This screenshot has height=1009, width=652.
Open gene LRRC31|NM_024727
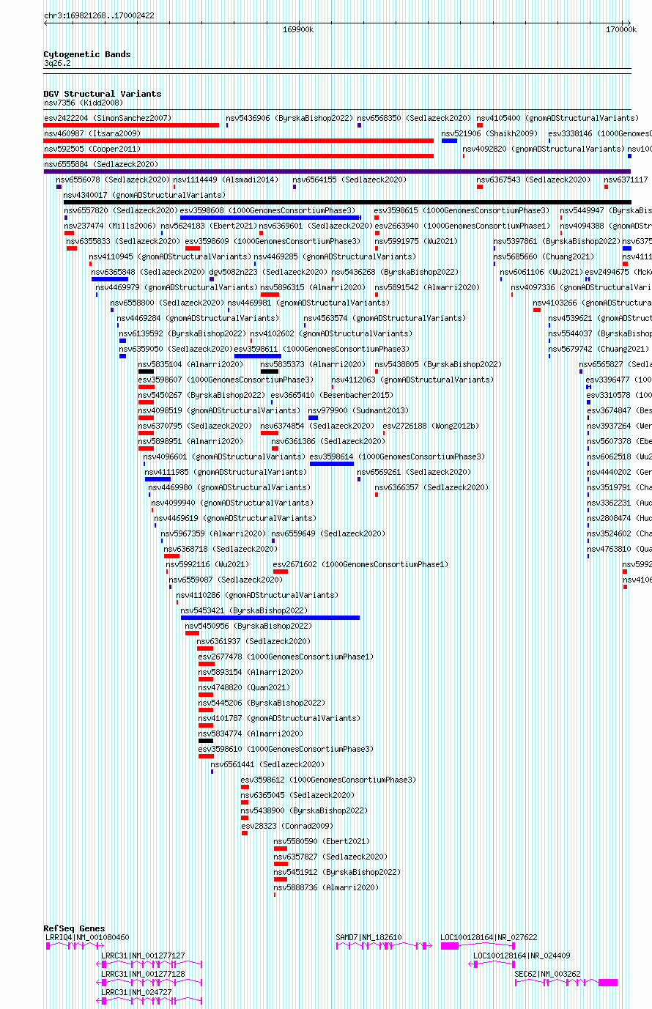(x=136, y=992)
